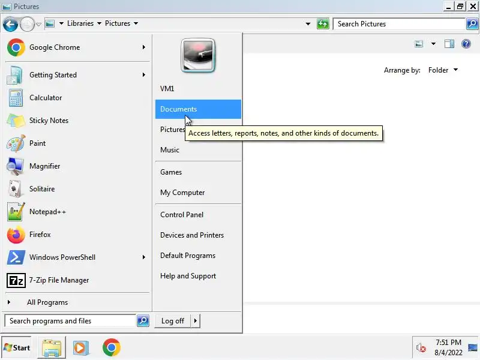Viewport: 480px width, 360px height.
Task: Open the Calculator app
Action: click(x=77, y=98)
